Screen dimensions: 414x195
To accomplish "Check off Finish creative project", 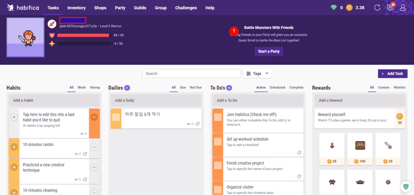I will pyautogui.click(x=218, y=166).
